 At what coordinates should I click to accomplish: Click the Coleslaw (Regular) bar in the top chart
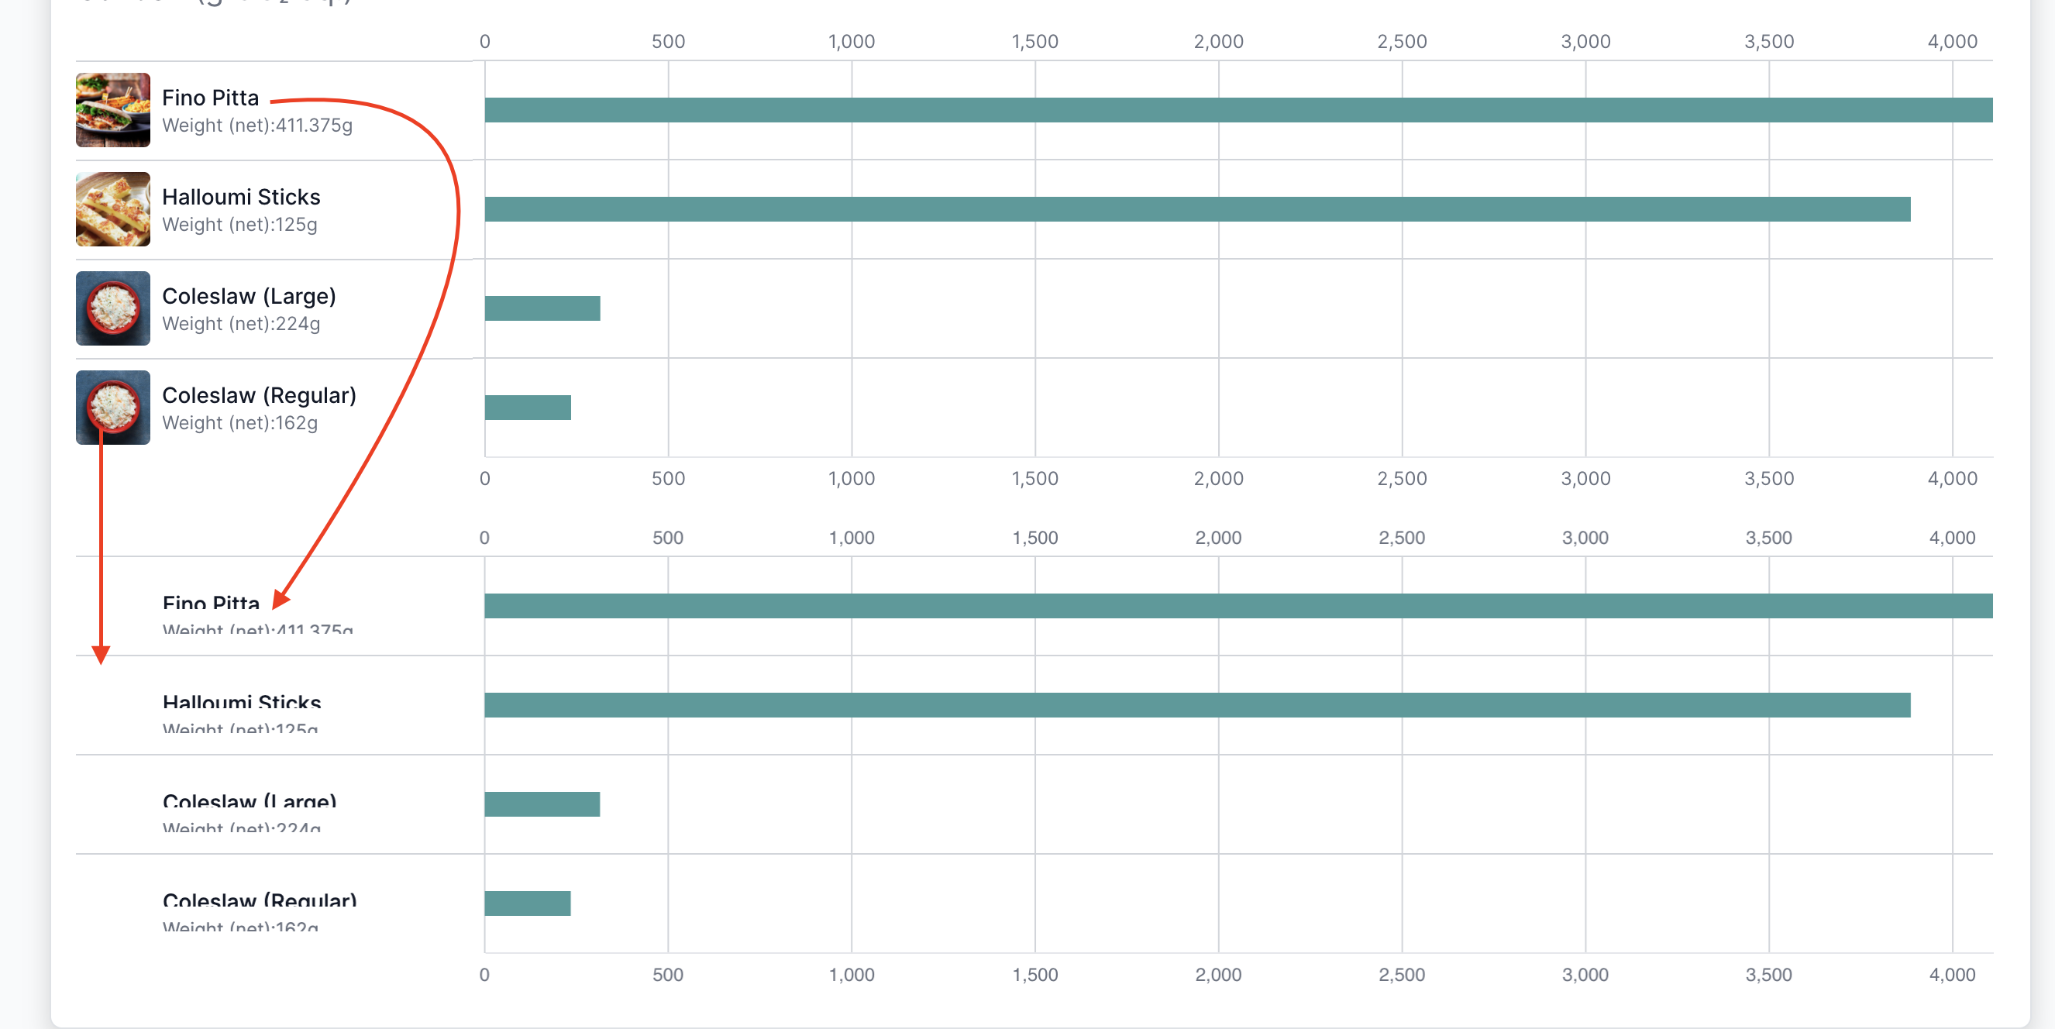(528, 407)
